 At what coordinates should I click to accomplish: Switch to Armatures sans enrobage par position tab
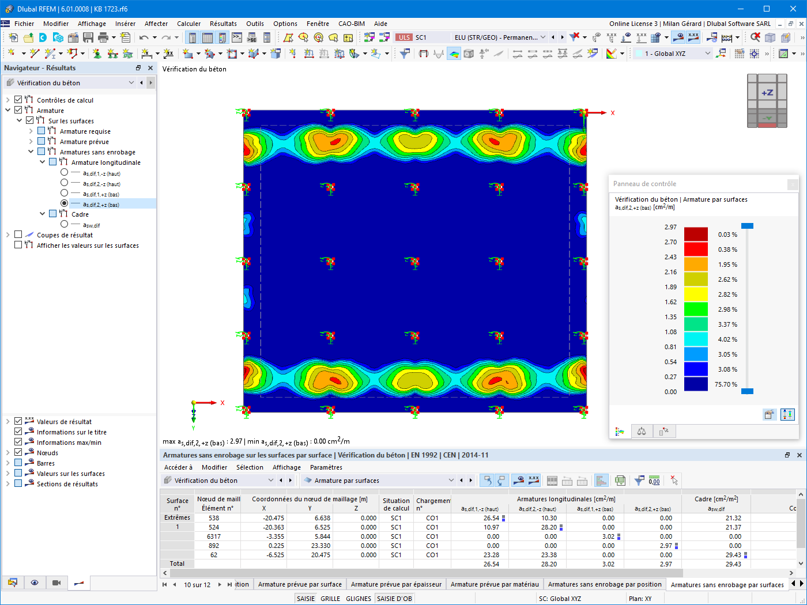[605, 584]
